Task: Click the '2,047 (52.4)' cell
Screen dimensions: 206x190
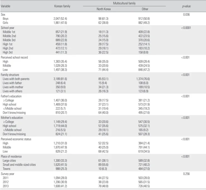Action: coord(60,19)
